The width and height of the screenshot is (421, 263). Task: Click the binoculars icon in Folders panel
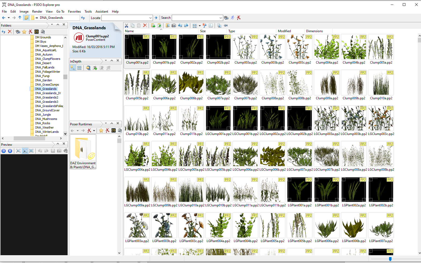(x=18, y=32)
